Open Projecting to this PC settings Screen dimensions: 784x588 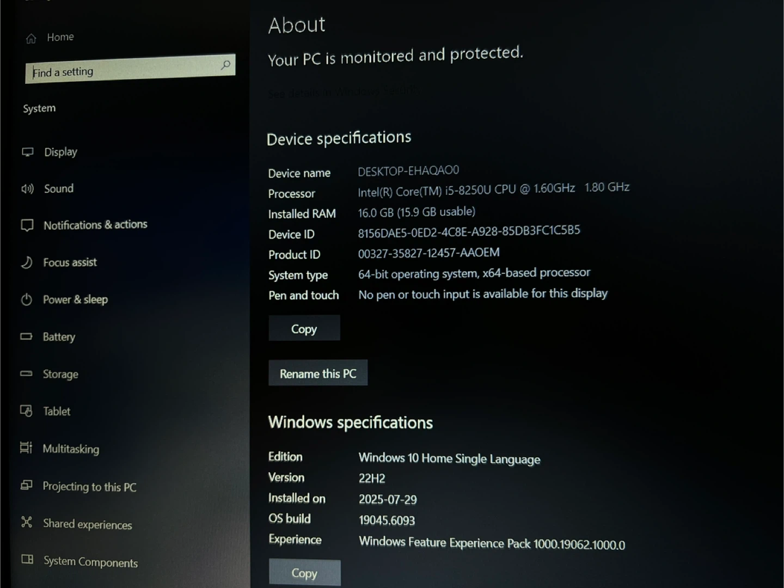(x=89, y=487)
